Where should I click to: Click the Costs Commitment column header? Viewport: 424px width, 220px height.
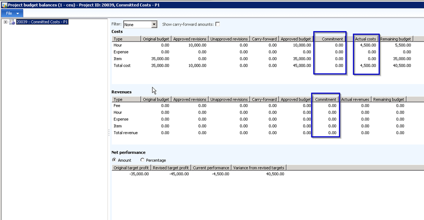click(x=329, y=39)
